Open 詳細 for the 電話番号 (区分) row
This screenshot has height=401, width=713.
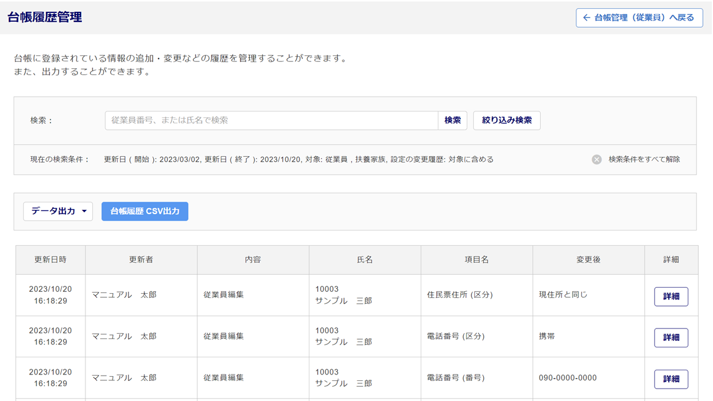[x=671, y=338]
